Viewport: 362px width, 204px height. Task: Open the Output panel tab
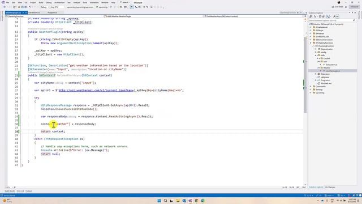[29, 191]
